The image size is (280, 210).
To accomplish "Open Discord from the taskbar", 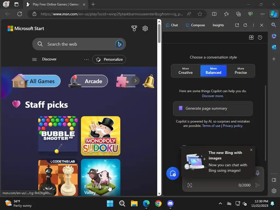I will pos(170,203).
